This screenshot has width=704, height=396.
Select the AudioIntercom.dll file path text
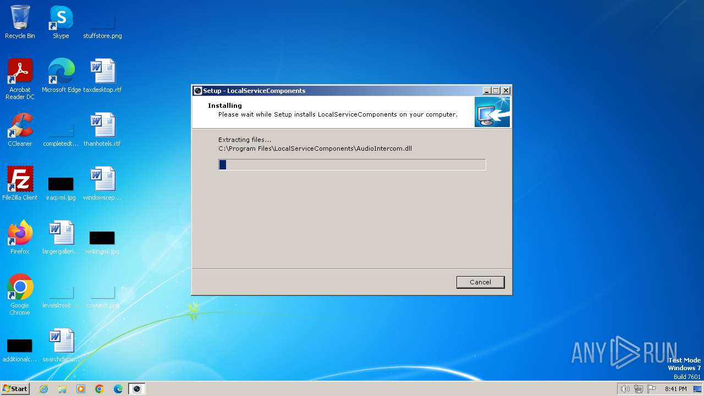[x=315, y=148]
